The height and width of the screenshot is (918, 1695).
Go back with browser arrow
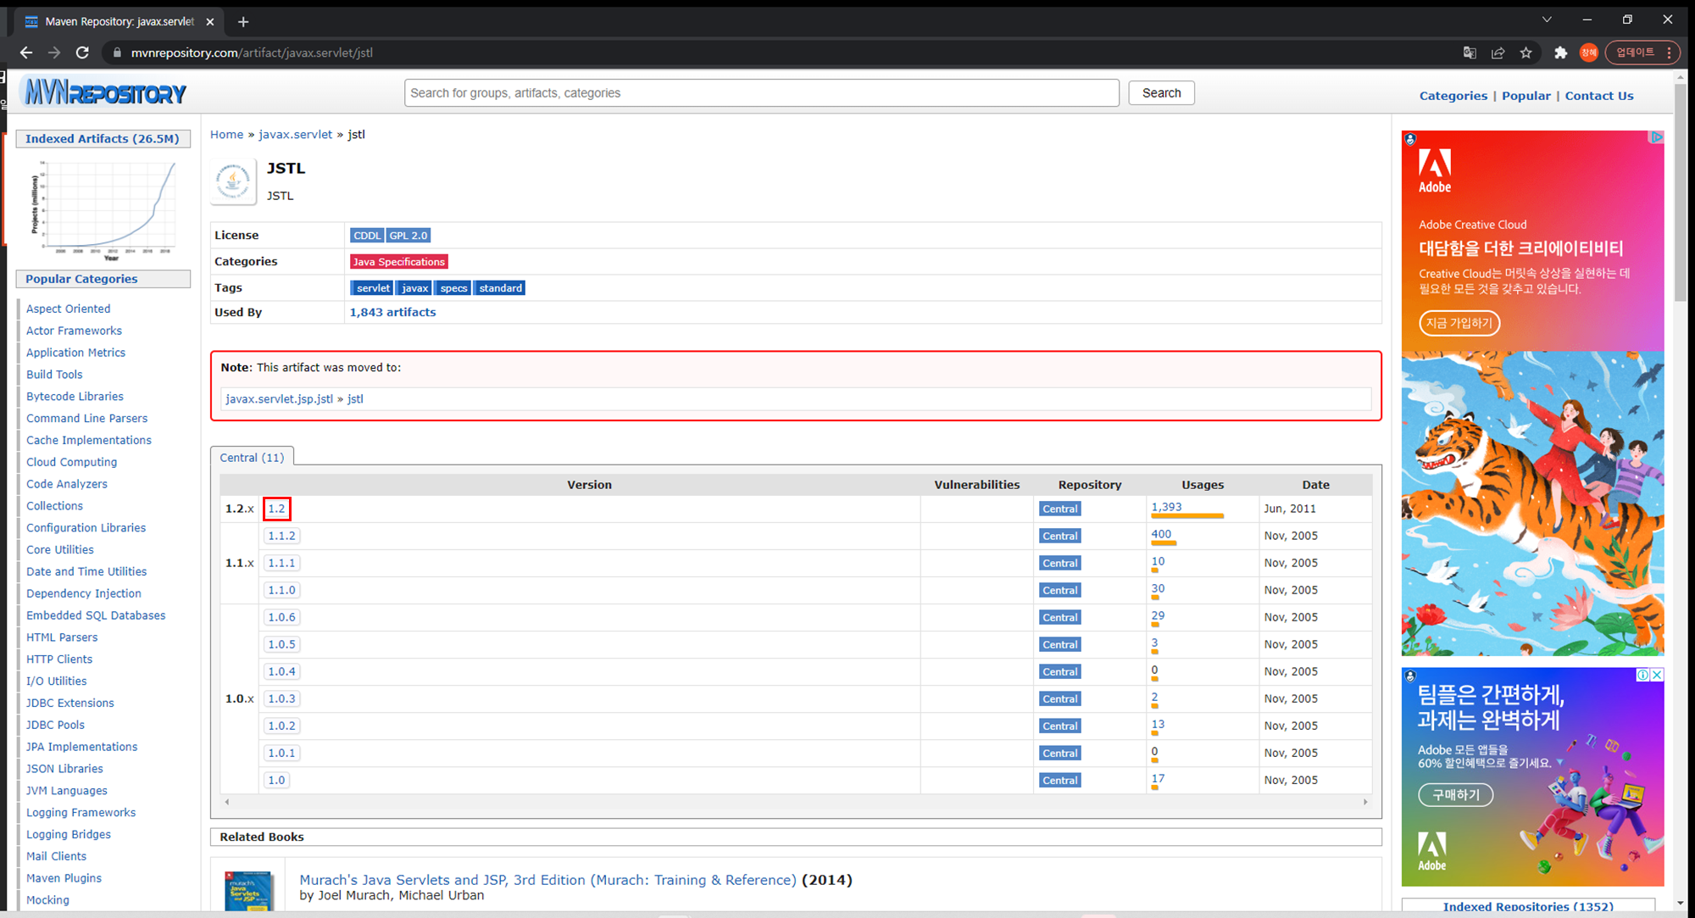26,53
